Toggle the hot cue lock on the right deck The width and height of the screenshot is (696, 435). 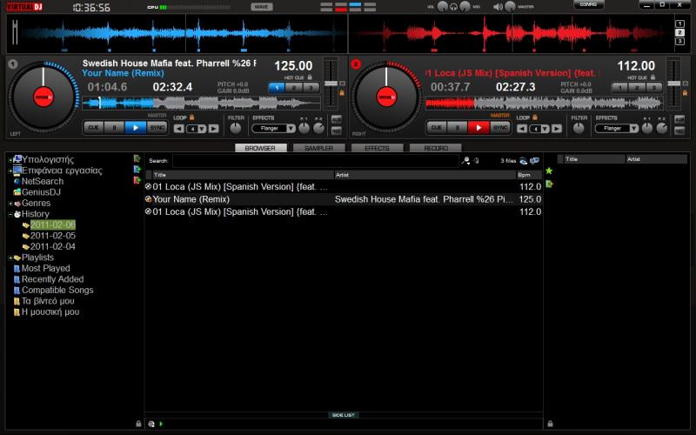(x=653, y=77)
